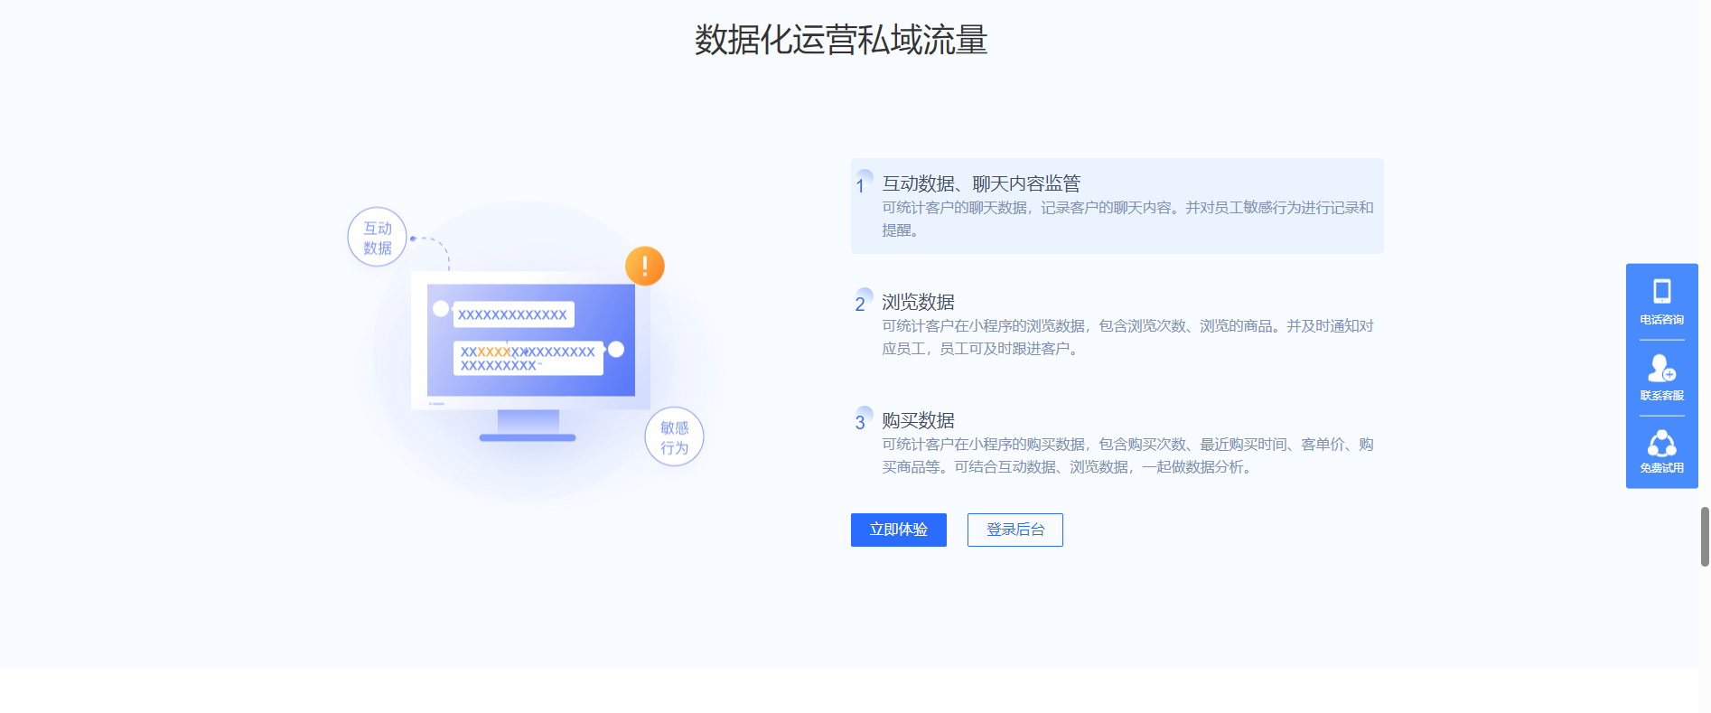Click the 敏感行为 circle badge
Screen dimensions: 1711x713
pos(674,437)
